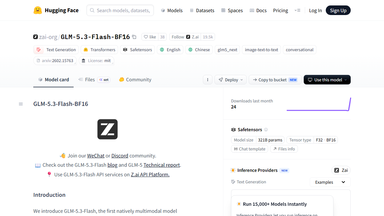Click the Copy to bucket button
The width and height of the screenshot is (384, 216).
pyautogui.click(x=275, y=80)
